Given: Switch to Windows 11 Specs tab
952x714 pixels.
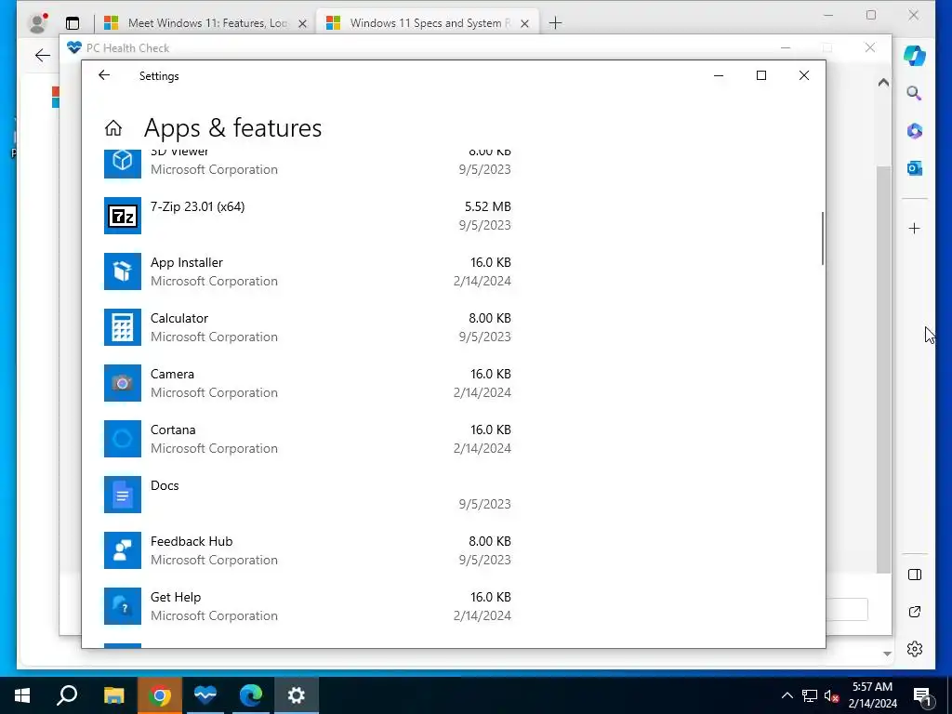Looking at the screenshot, I should point(430,23).
